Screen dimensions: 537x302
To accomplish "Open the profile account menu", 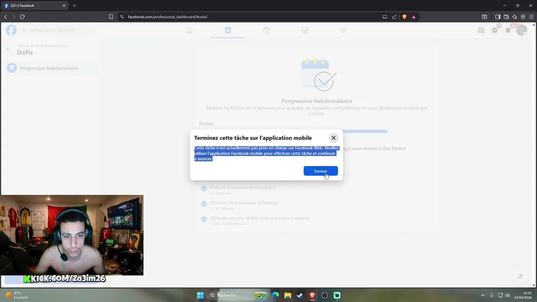I will (521, 30).
